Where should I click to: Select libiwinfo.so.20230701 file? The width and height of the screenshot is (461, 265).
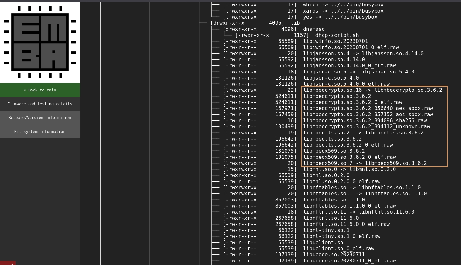pyautogui.click(x=335, y=41)
